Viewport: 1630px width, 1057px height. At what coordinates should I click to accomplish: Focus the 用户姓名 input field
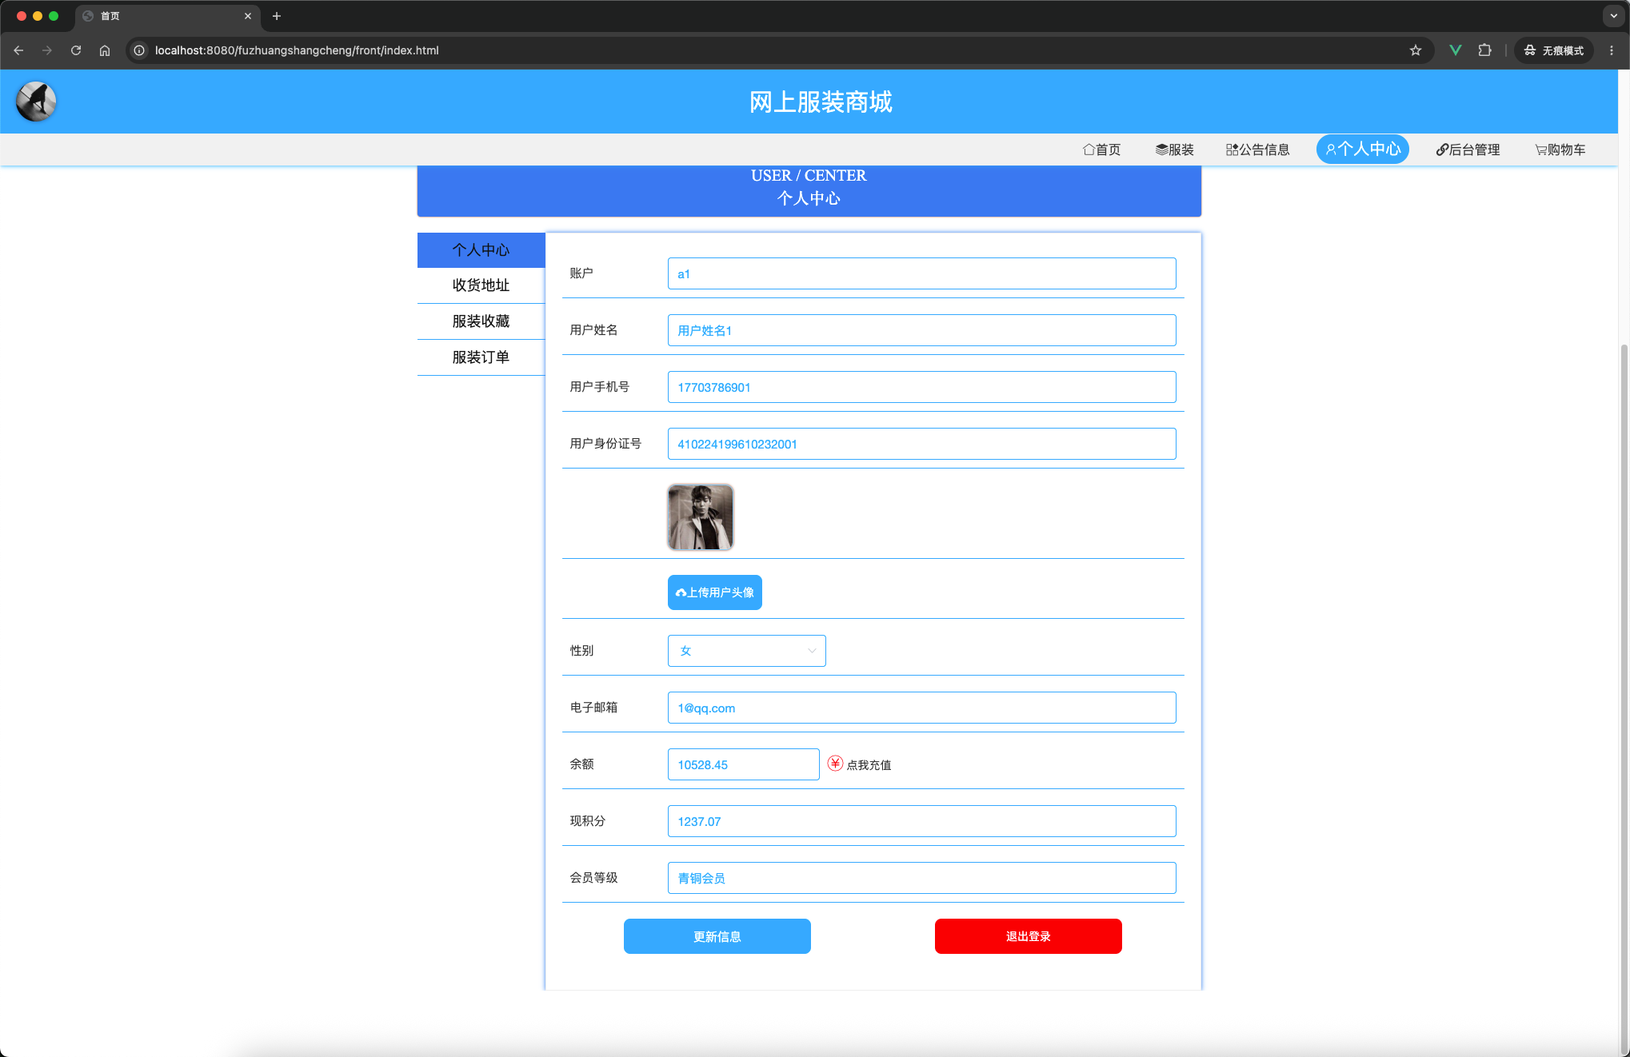point(921,330)
